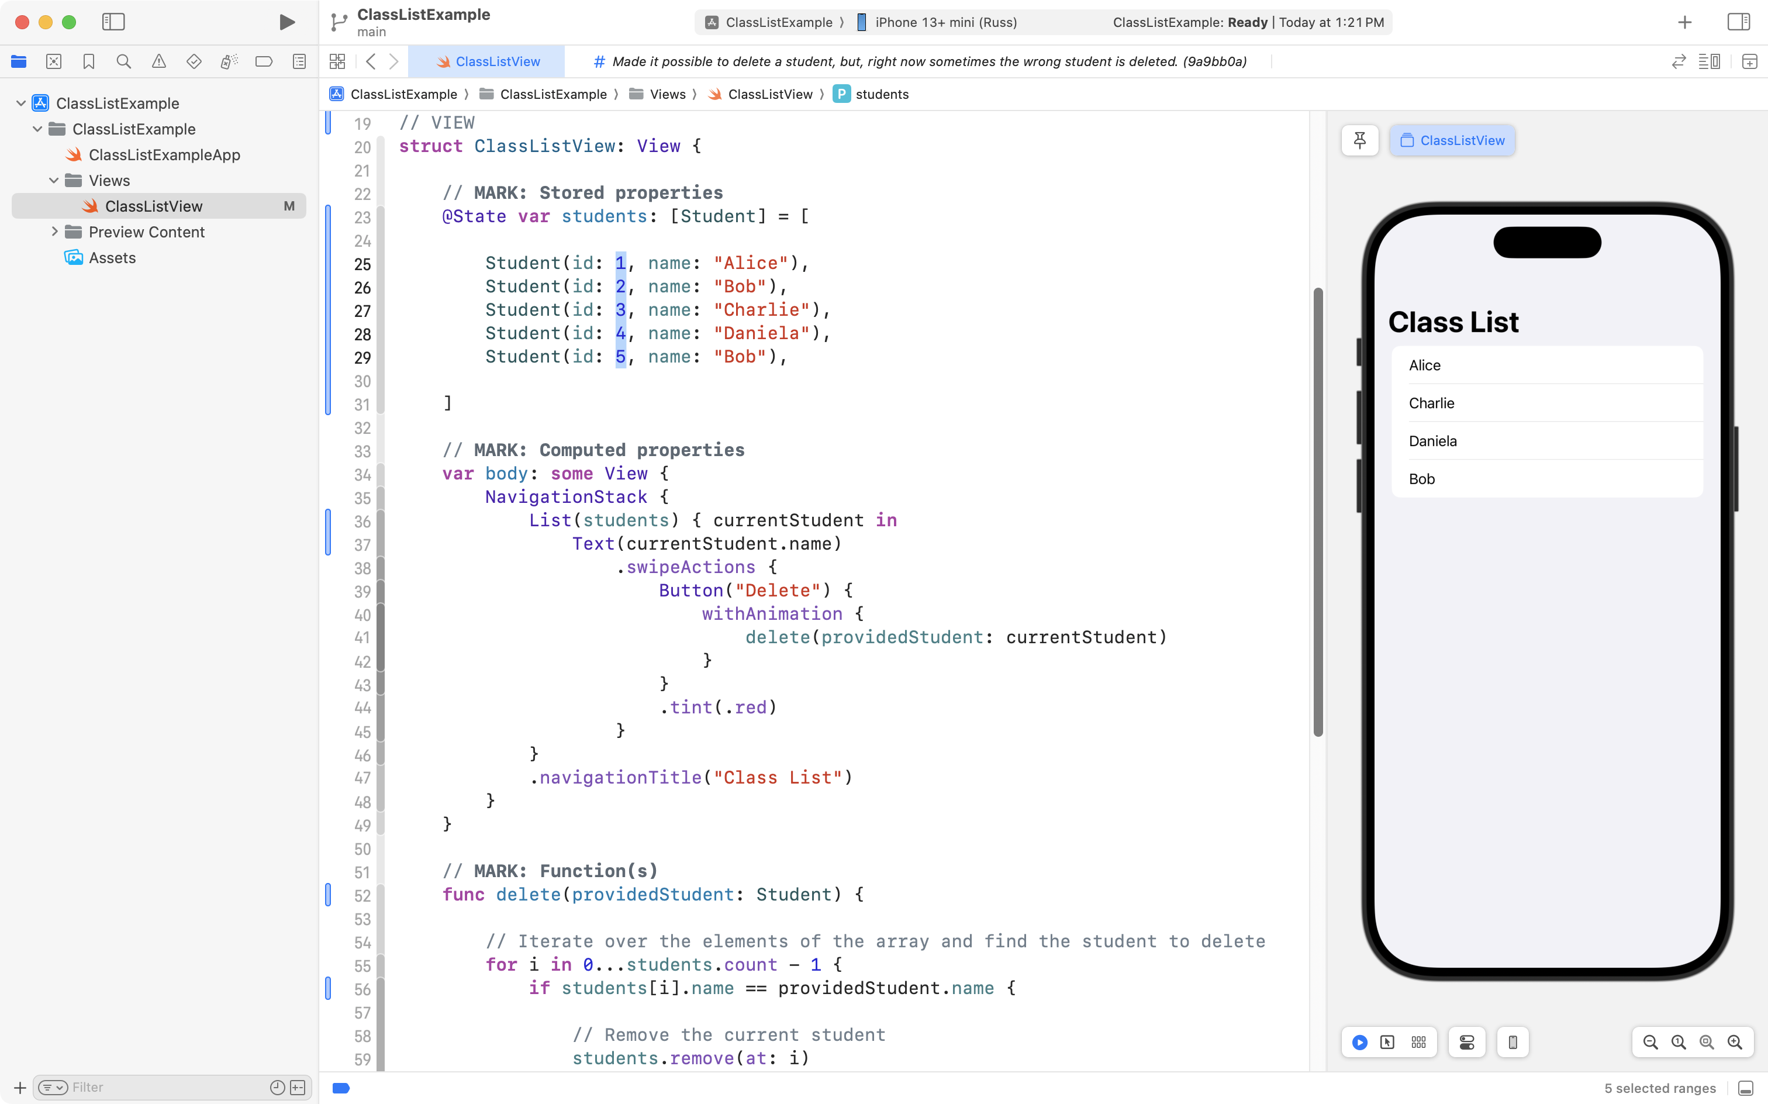Image resolution: width=1768 pixels, height=1104 pixels.
Task: Open the Find navigator magnifier icon
Action: [x=123, y=61]
